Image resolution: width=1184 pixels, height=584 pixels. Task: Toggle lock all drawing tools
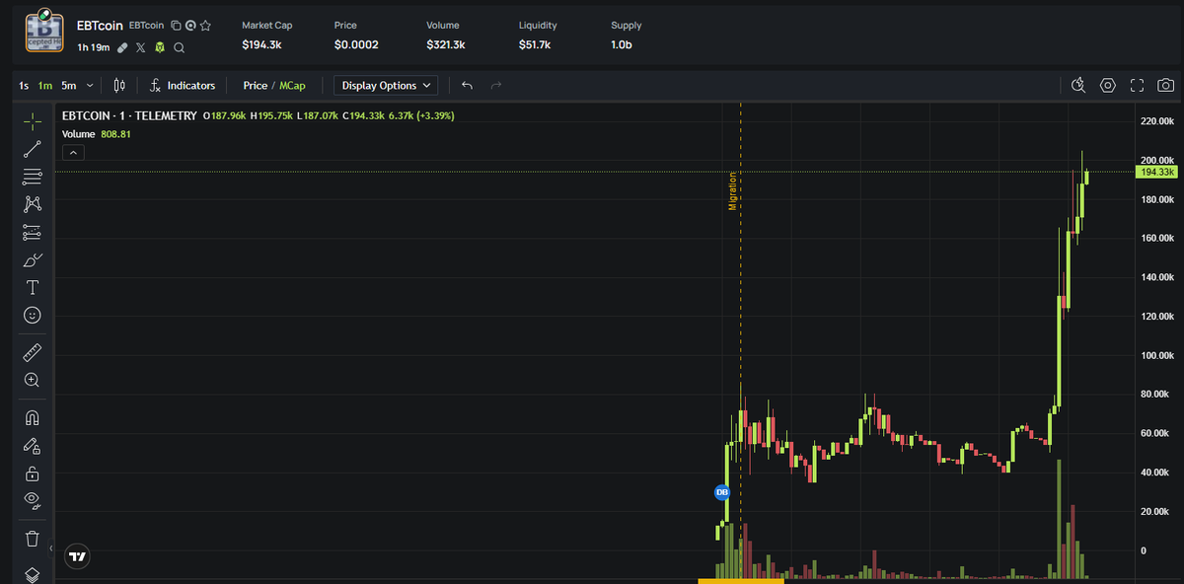click(x=32, y=473)
